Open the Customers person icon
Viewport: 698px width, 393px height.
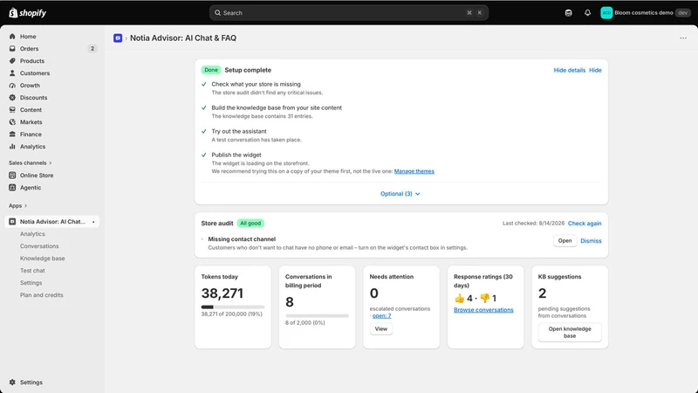coord(12,73)
